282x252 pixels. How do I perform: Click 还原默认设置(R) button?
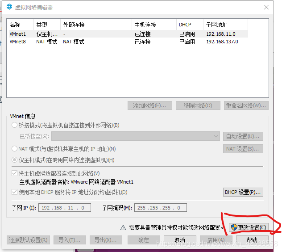[28, 240]
